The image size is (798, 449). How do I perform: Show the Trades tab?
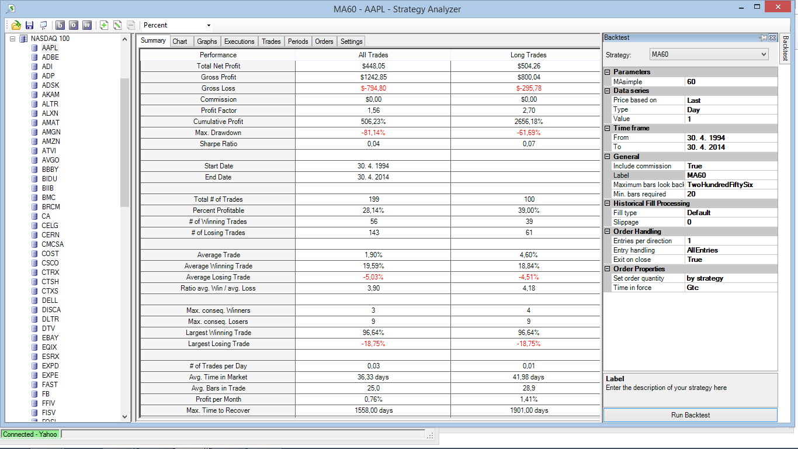(x=271, y=42)
